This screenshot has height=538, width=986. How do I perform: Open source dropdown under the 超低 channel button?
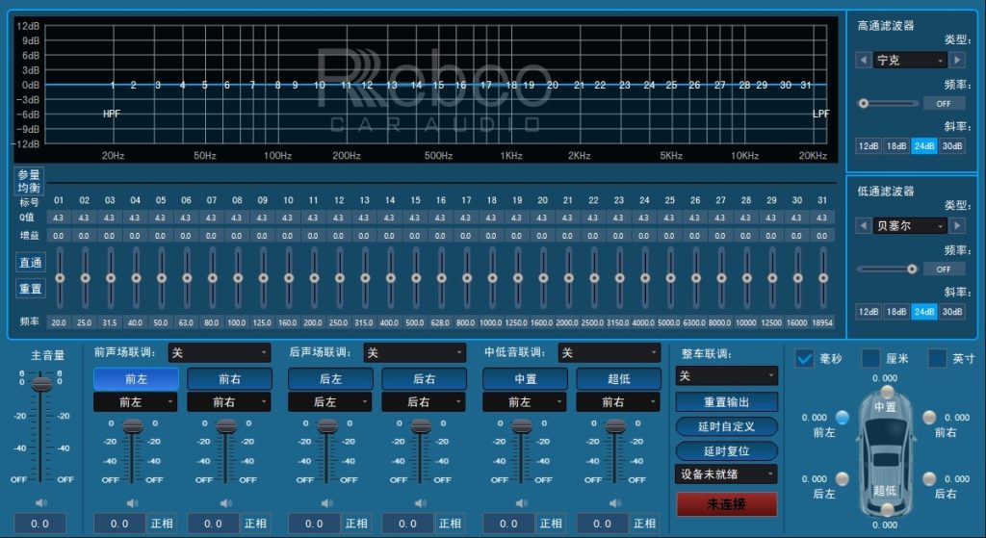pyautogui.click(x=618, y=402)
